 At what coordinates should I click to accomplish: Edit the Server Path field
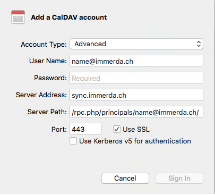click(x=136, y=112)
